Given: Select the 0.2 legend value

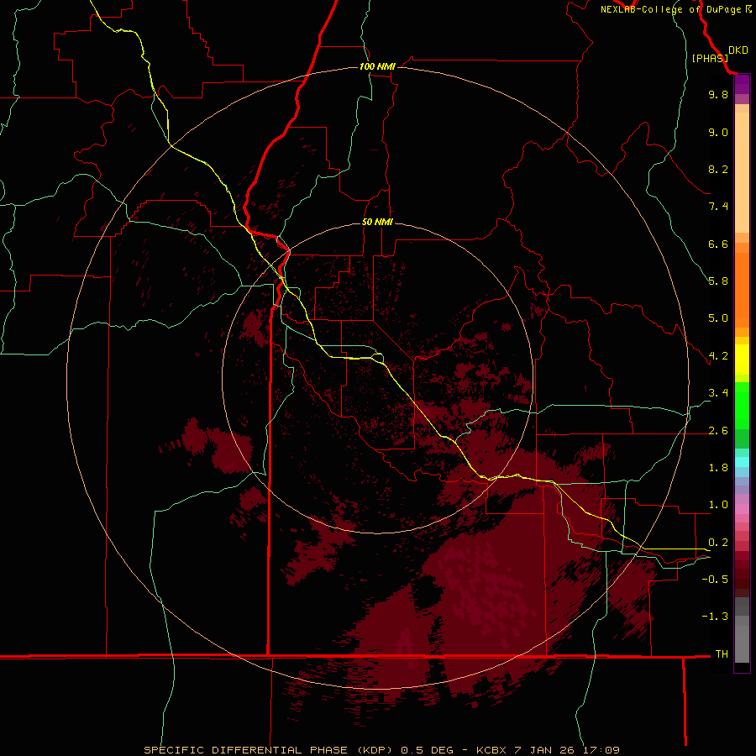Looking at the screenshot, I should tap(718, 543).
